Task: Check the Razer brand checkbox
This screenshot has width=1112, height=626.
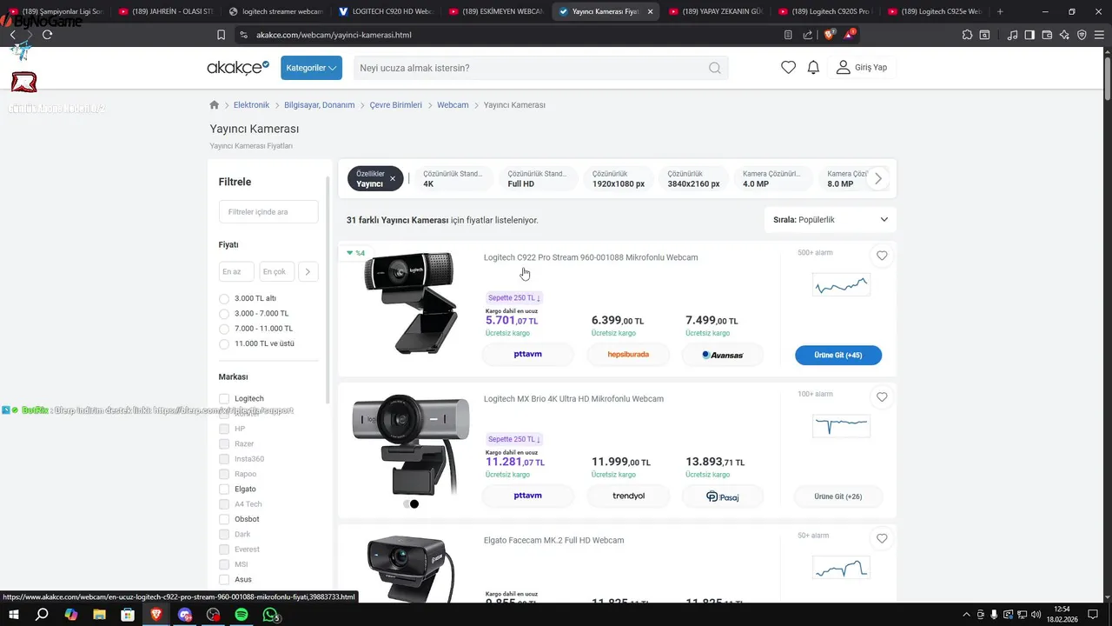Action: tap(224, 443)
